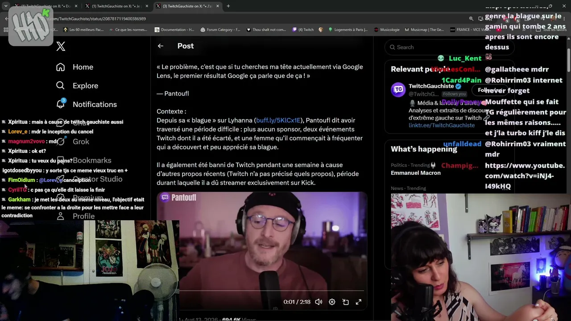This screenshot has height=321, width=571.
Task: Click the search magnifier icon in sidebar
Action: [393, 47]
